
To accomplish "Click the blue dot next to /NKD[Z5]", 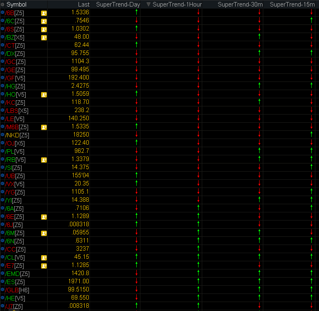I will 2,135.
